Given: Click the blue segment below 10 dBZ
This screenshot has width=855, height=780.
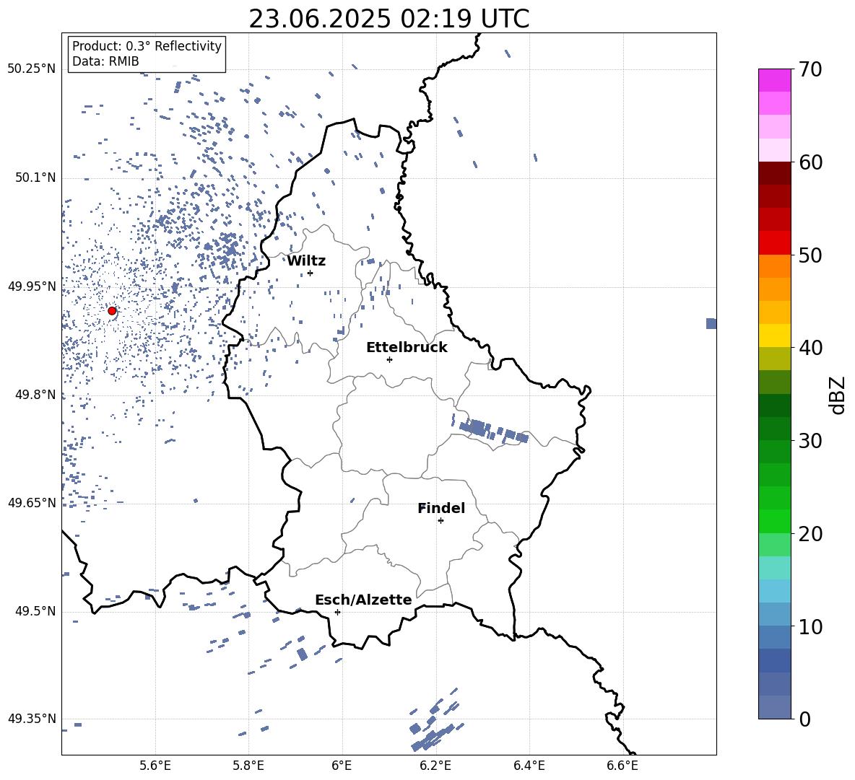Looking at the screenshot, I should tap(774, 637).
